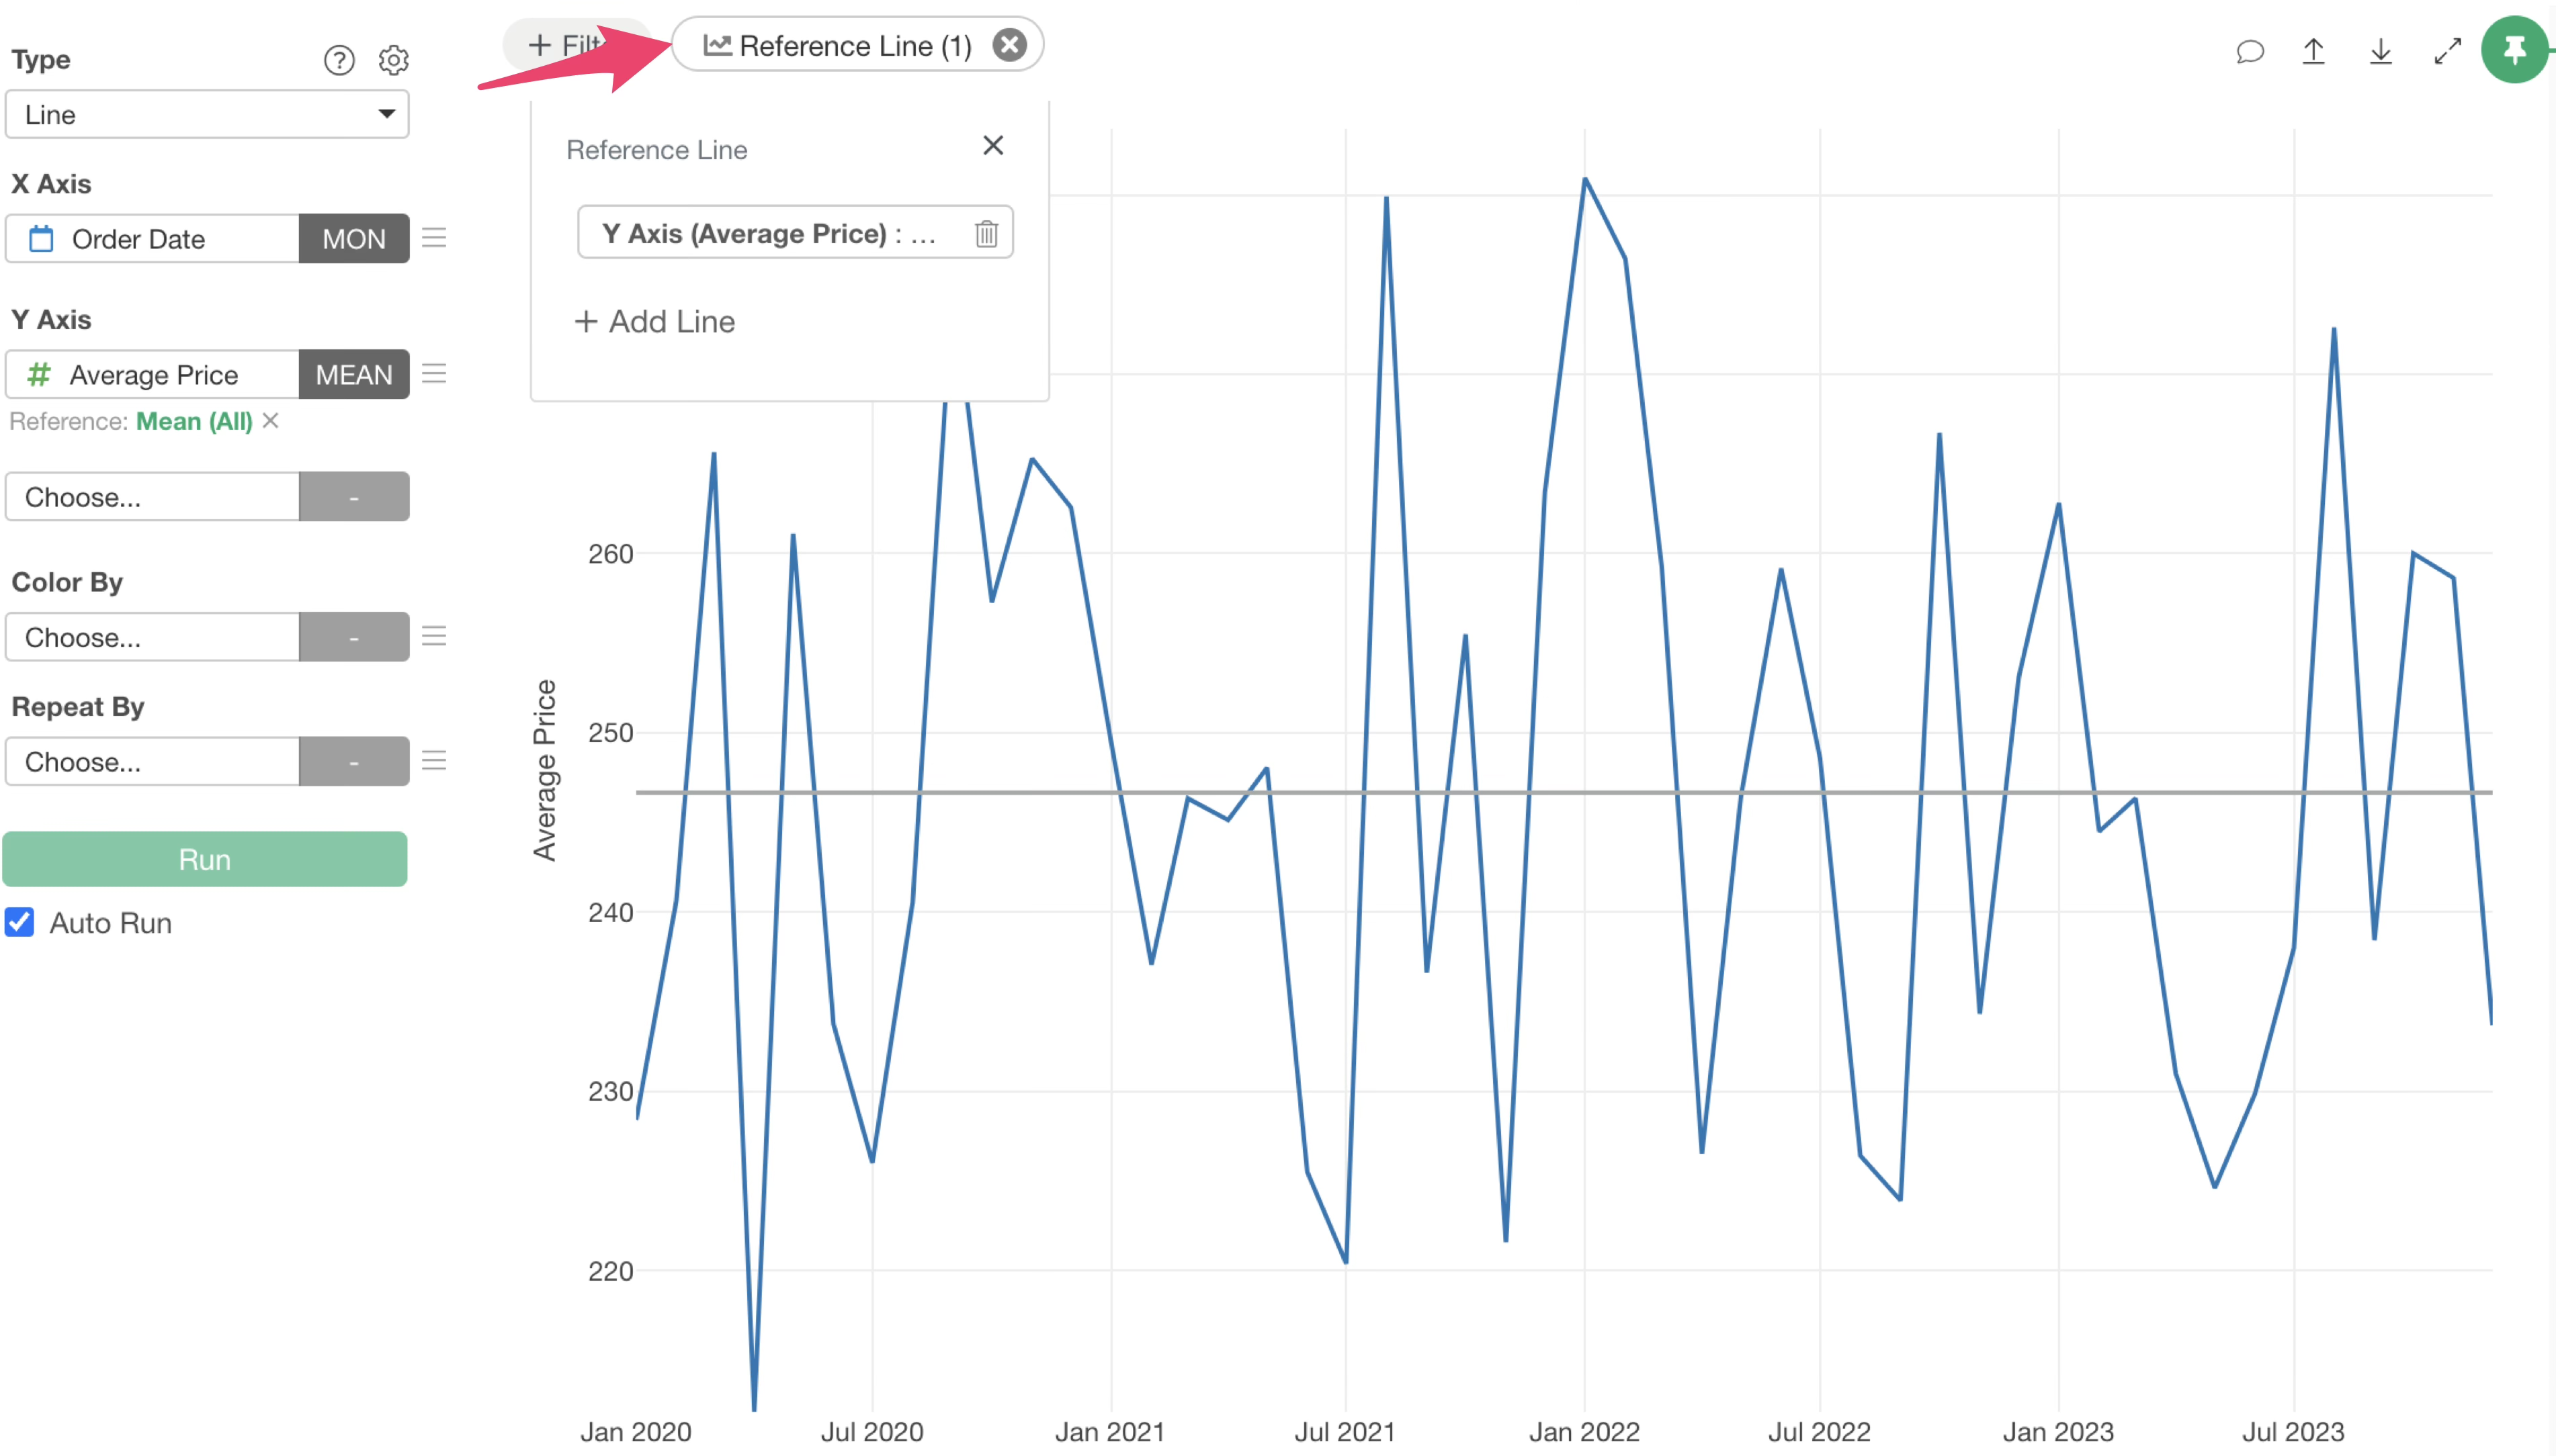Toggle the Auto Run checkbox
Viewport: 2556px width, 1456px height.
(x=20, y=922)
